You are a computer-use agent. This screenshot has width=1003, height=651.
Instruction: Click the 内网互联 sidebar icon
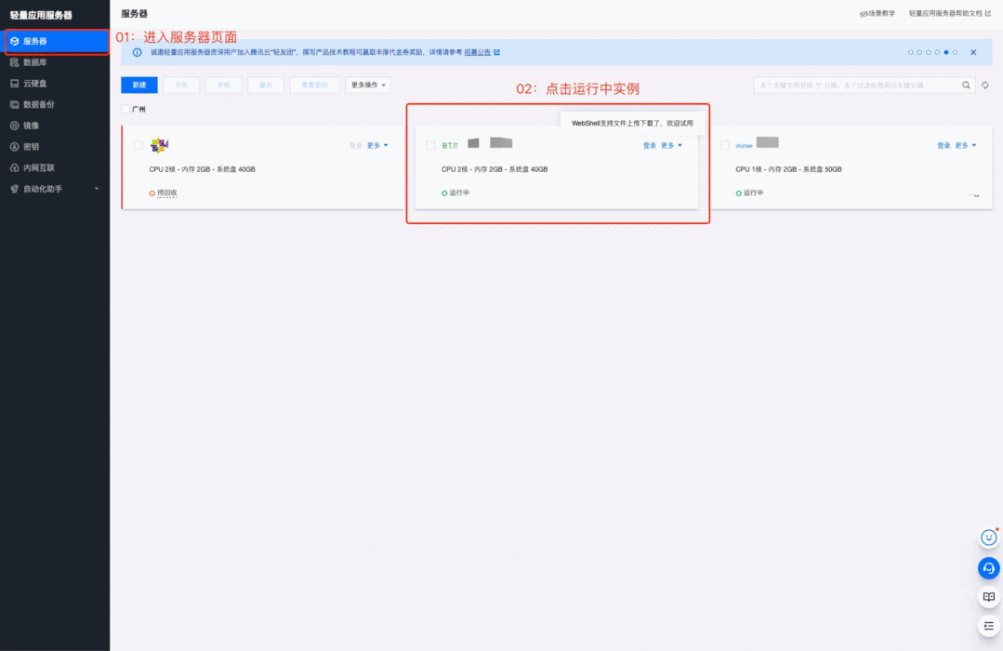click(14, 167)
